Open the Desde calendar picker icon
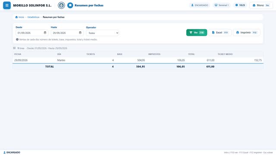Viewport: 276px width, 155px height. tap(45, 33)
